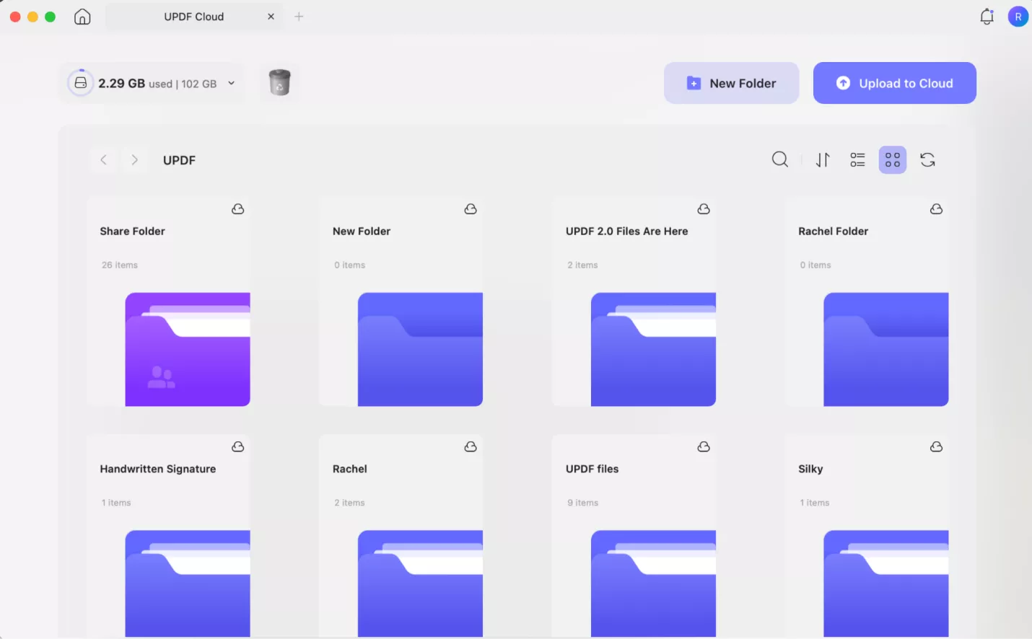1032x639 pixels.
Task: Open the Handwritten Signature folder thumbnail
Action: [188, 583]
